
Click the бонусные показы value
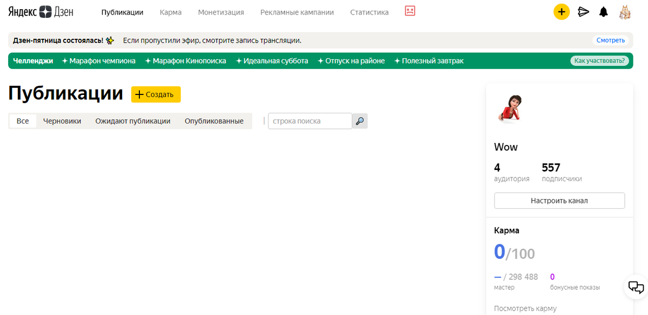575,282
